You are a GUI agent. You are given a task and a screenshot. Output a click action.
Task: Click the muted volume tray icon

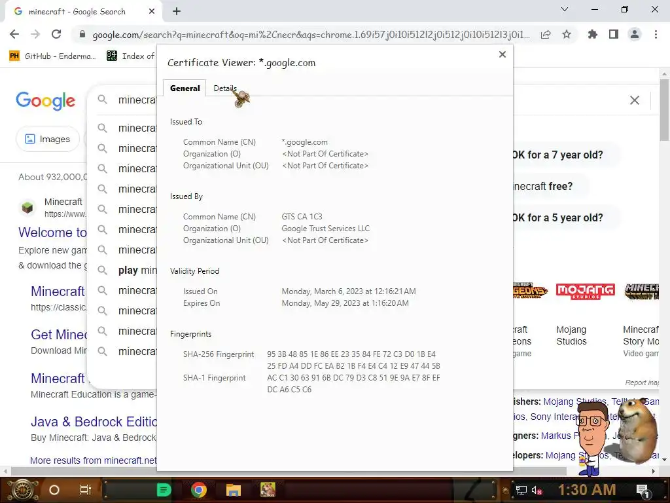(x=537, y=490)
